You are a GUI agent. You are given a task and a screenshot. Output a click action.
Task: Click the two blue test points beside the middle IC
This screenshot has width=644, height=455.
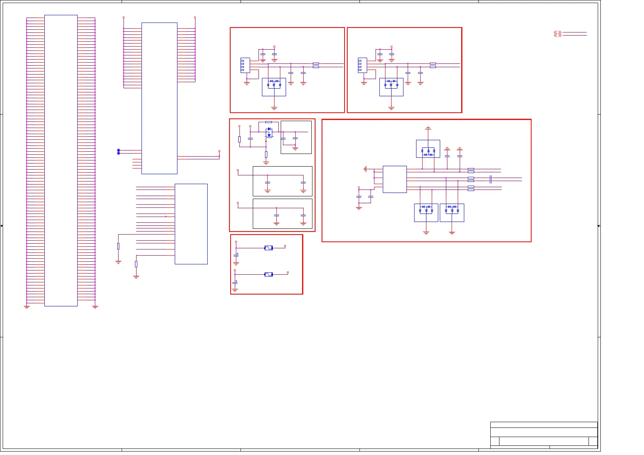coord(119,152)
